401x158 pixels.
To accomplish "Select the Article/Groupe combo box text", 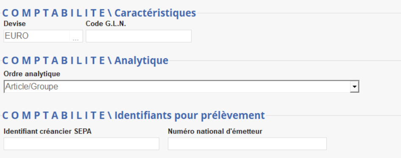I will 32,87.
